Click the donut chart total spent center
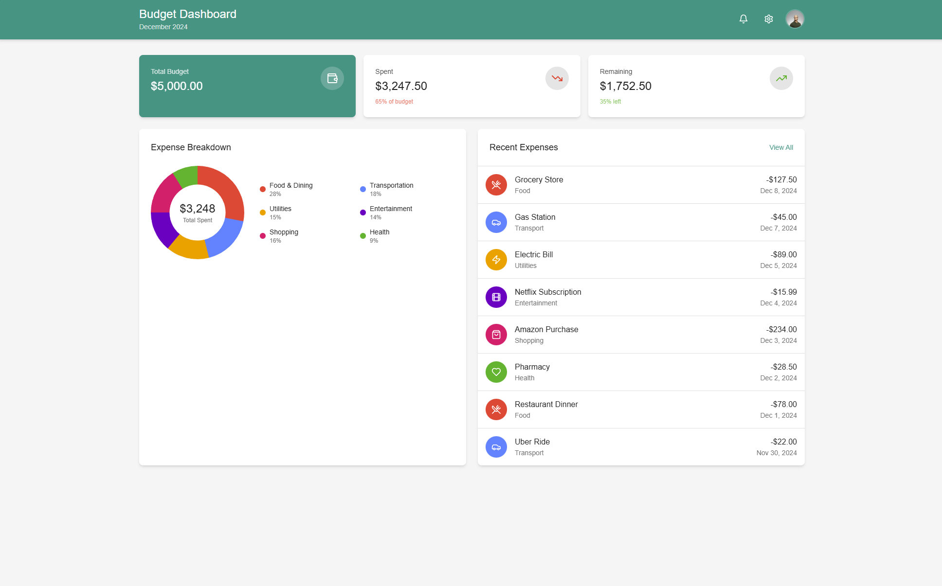The height and width of the screenshot is (586, 942). coord(198,213)
